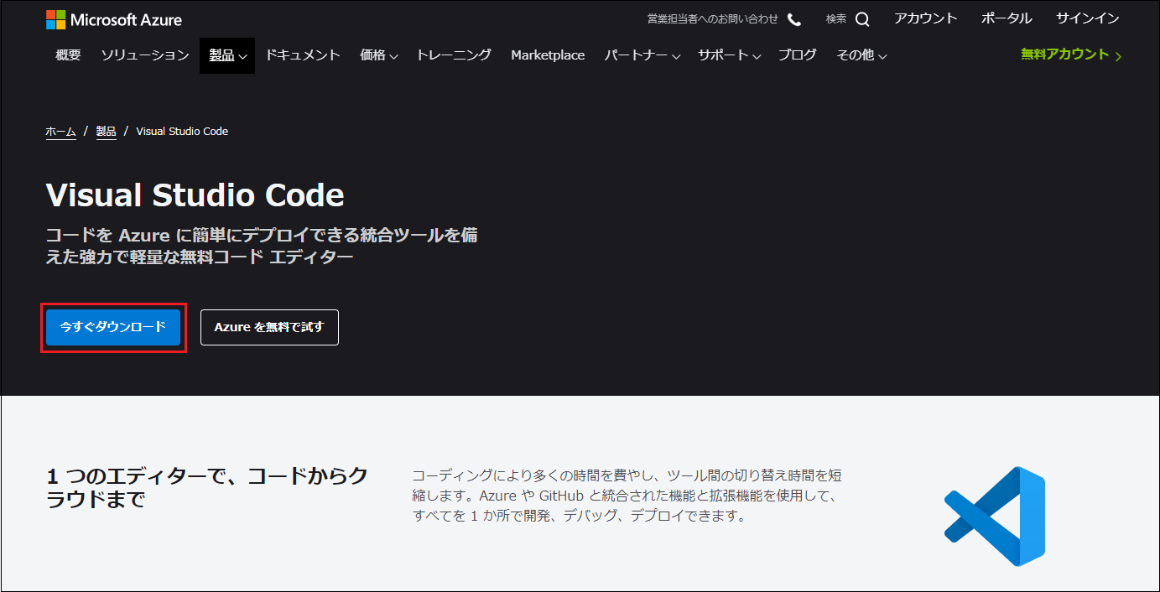1160x592 pixels.
Task: Open the アカウント link
Action: [925, 18]
